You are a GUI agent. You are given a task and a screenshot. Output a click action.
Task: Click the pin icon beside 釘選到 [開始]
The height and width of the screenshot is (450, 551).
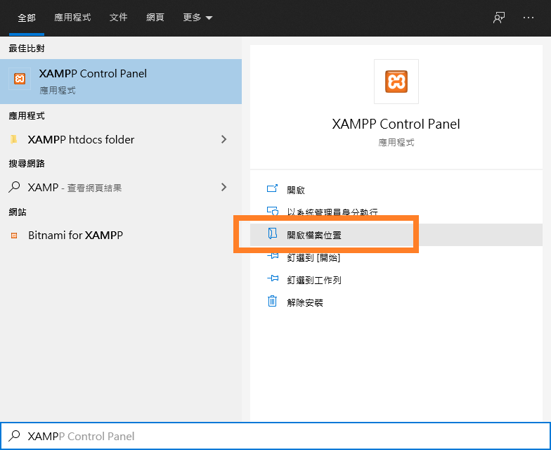(273, 256)
